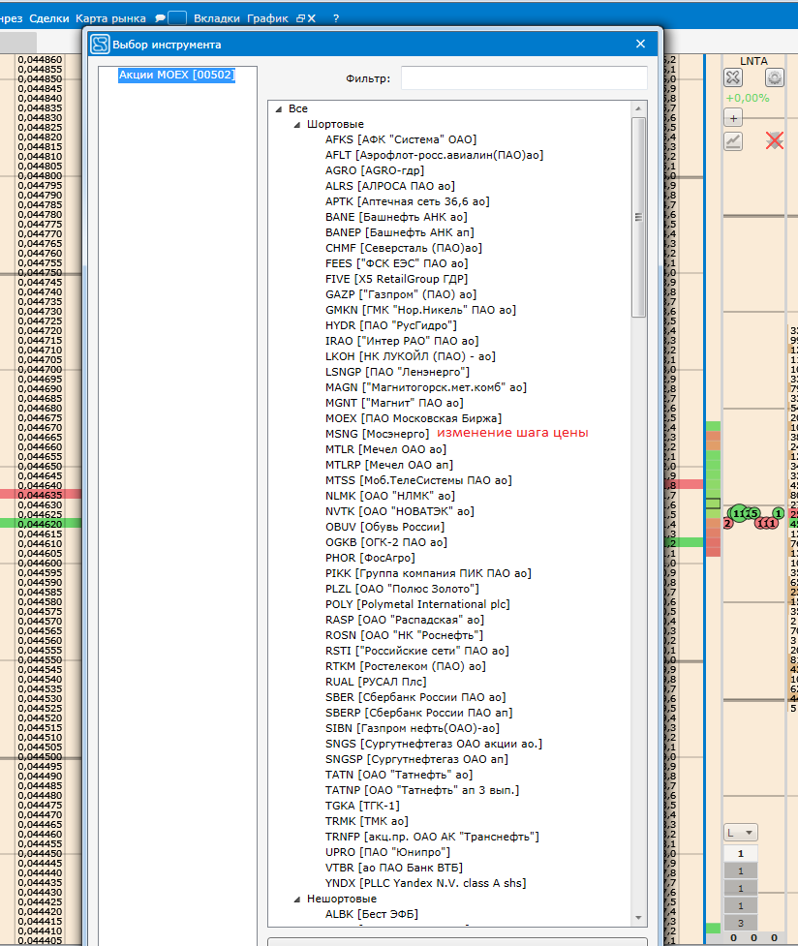Select SBERP [Сбербанк России ПАО ап]
This screenshot has width=798, height=946.
(x=419, y=713)
